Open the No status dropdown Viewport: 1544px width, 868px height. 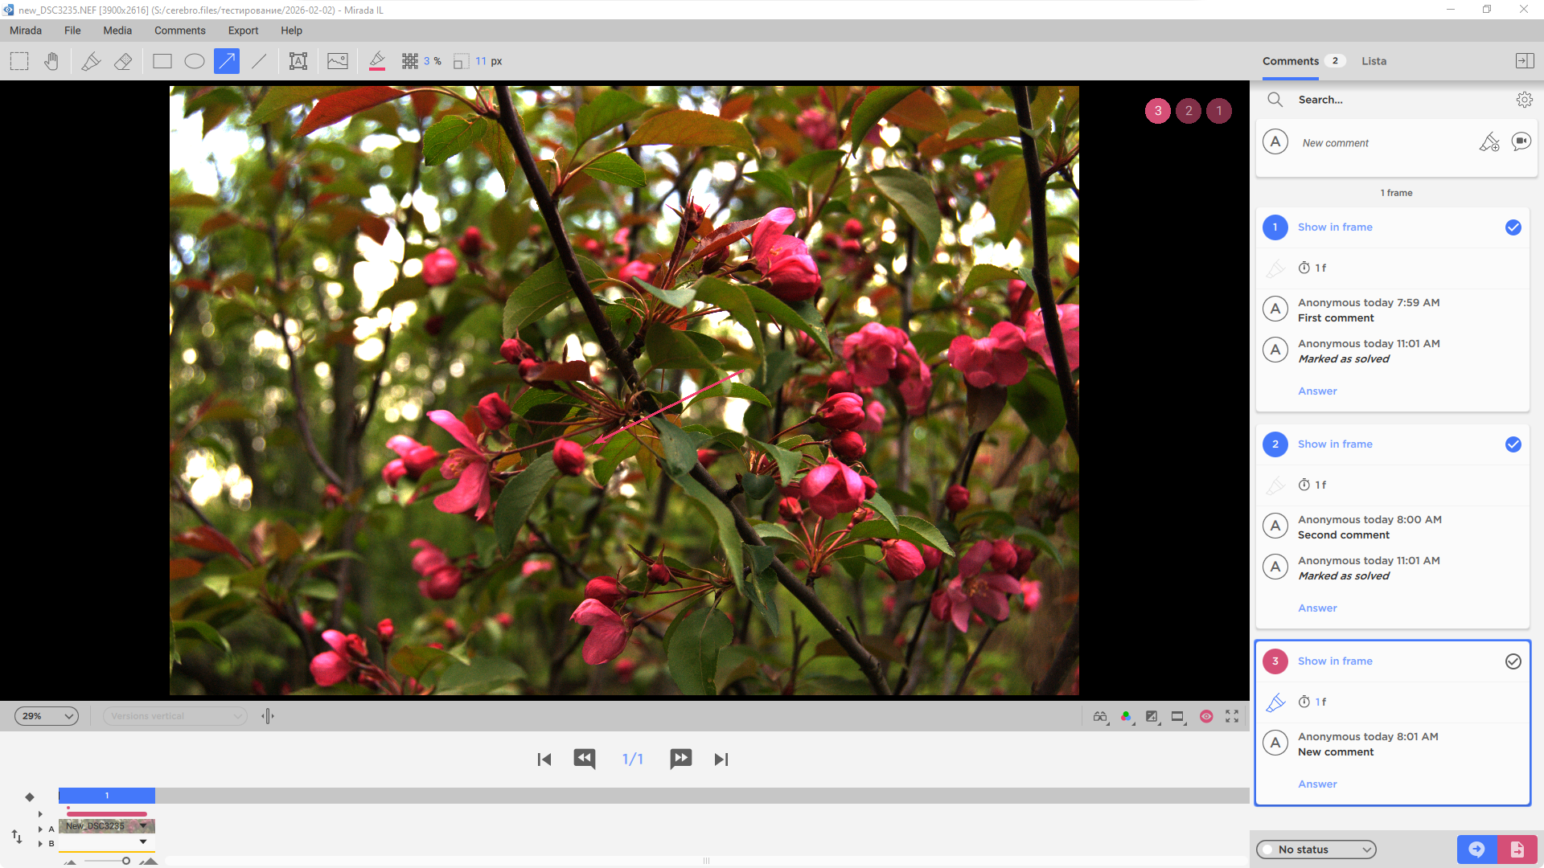[x=1316, y=850]
